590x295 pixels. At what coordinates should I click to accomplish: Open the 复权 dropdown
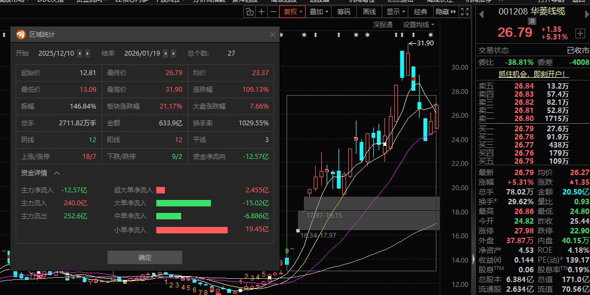pos(294,12)
